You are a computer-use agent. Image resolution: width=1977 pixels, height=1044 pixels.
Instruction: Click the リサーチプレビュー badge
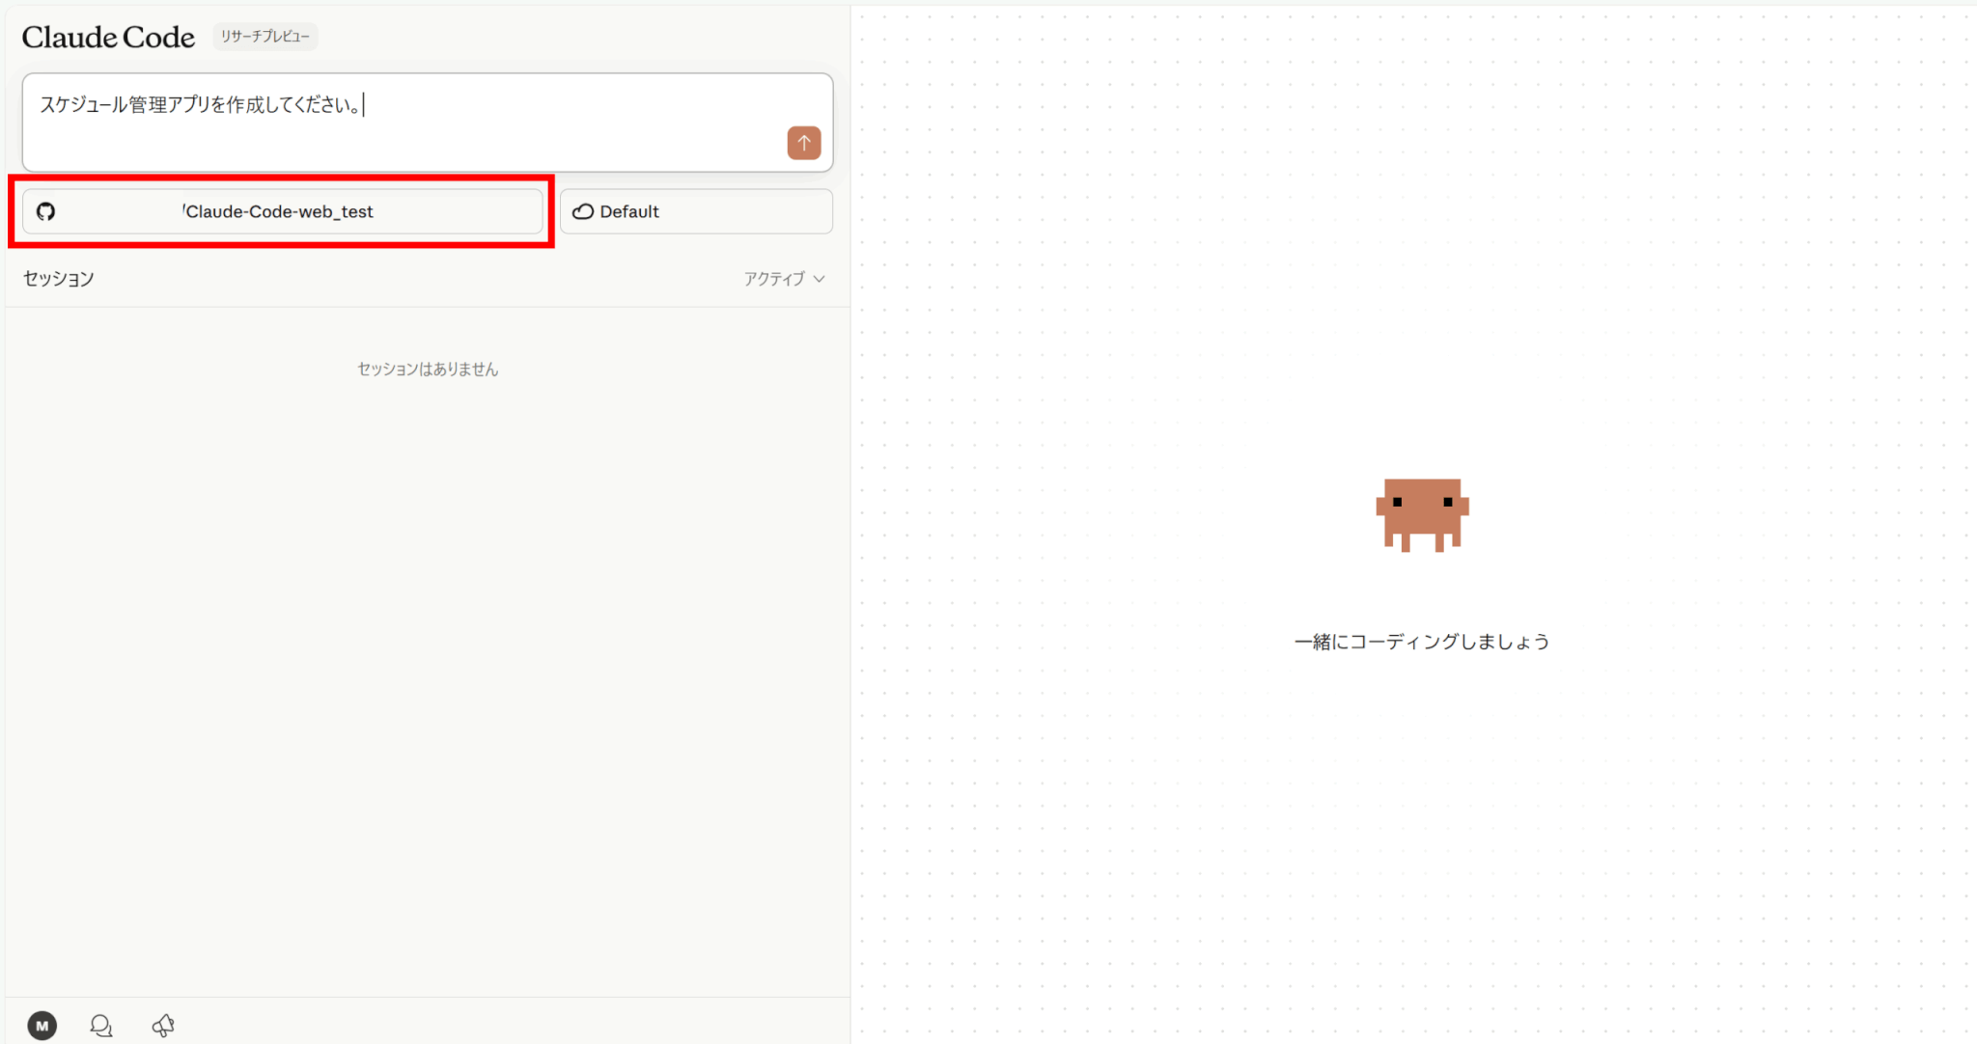pyautogui.click(x=265, y=37)
